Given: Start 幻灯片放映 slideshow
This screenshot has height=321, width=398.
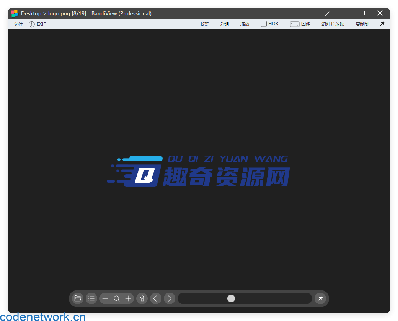Looking at the screenshot, I should pyautogui.click(x=333, y=24).
